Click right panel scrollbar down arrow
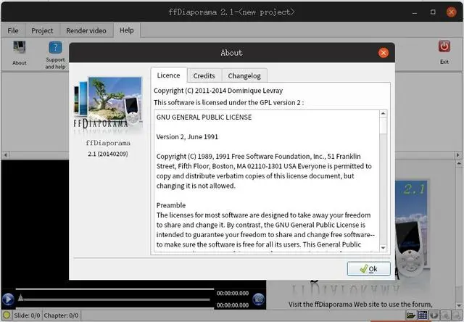The image size is (464, 322). click(x=459, y=305)
